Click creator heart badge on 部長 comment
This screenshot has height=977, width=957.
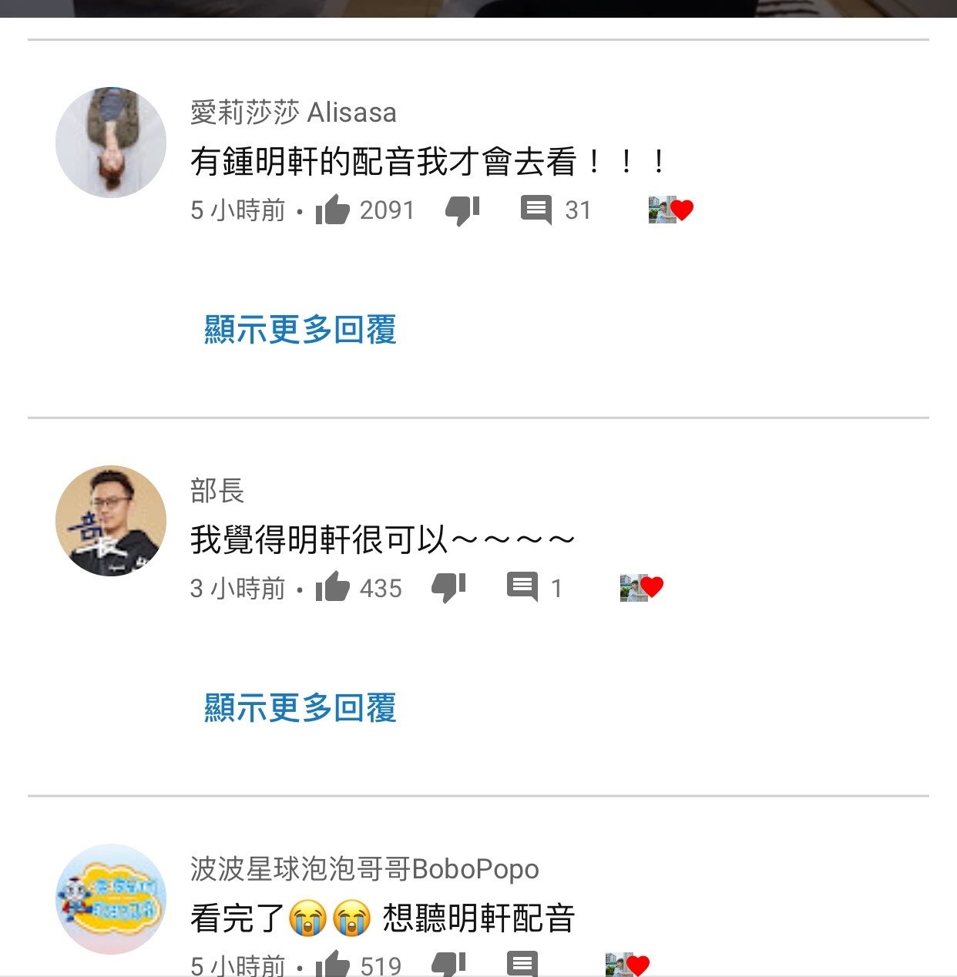tap(642, 588)
